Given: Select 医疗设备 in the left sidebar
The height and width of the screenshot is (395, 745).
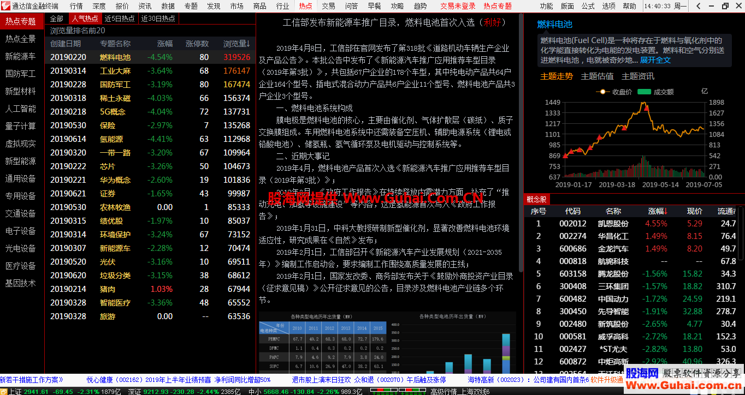Looking at the screenshot, I should [21, 266].
